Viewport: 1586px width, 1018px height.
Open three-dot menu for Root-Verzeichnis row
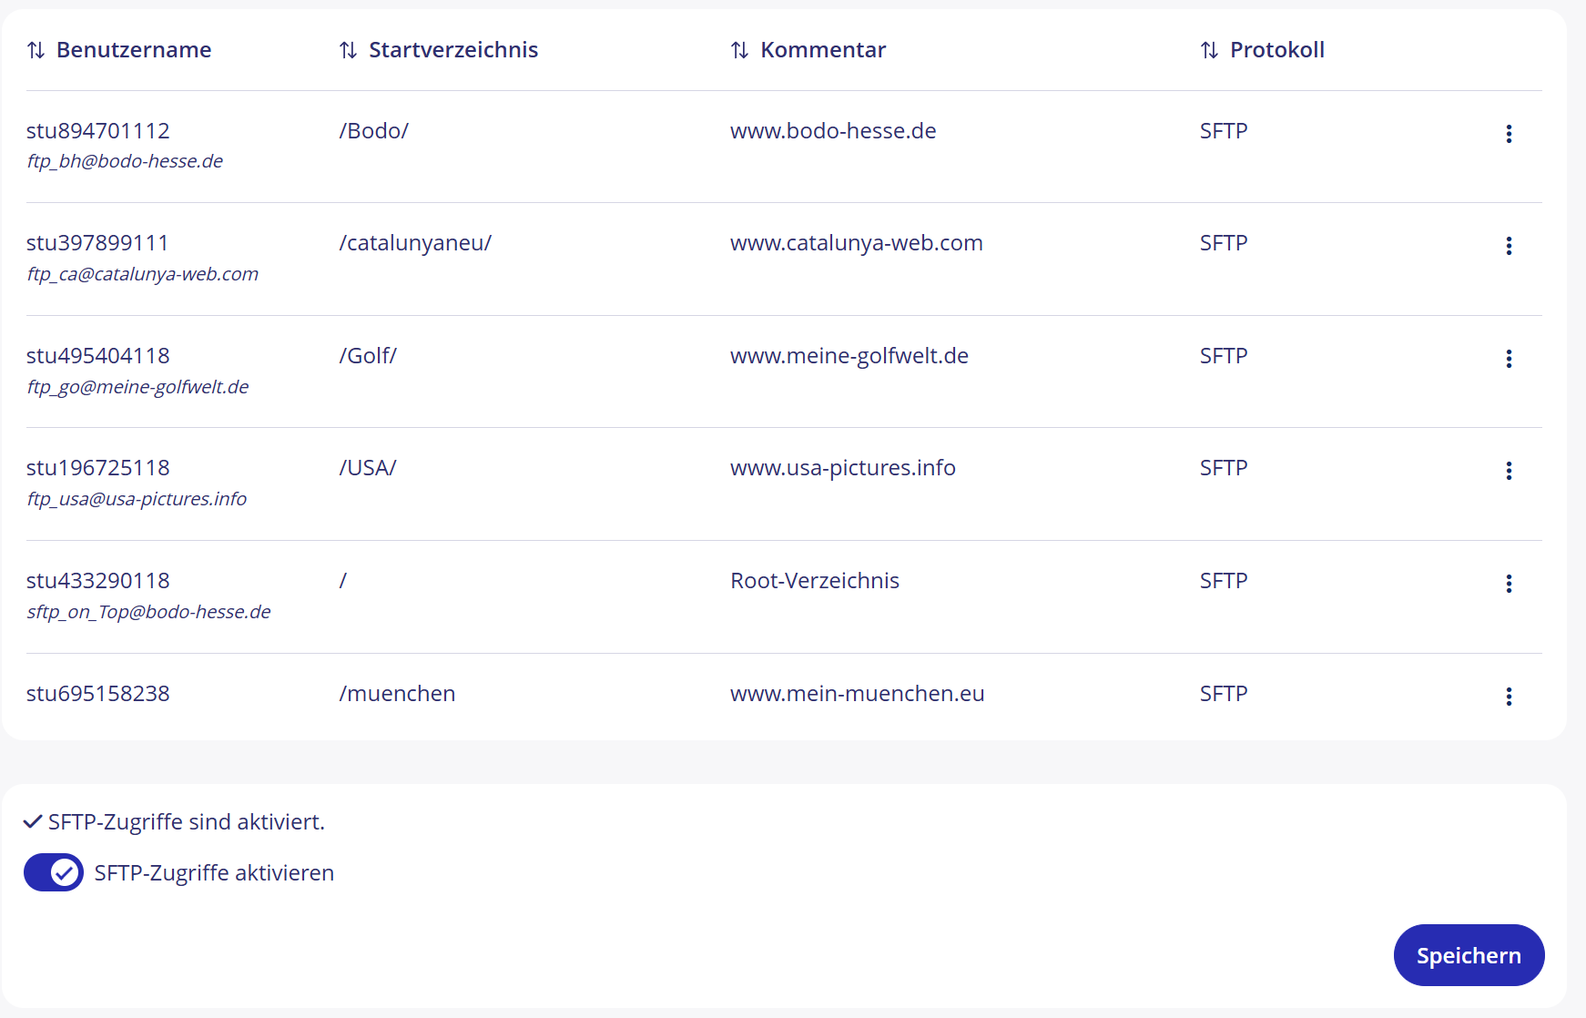(1509, 584)
